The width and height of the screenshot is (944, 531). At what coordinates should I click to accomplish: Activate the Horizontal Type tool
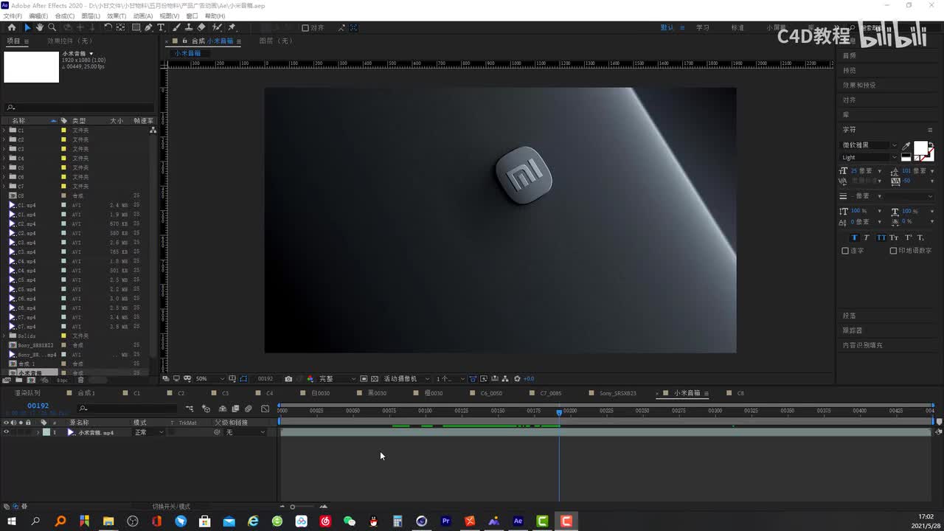pos(161,27)
